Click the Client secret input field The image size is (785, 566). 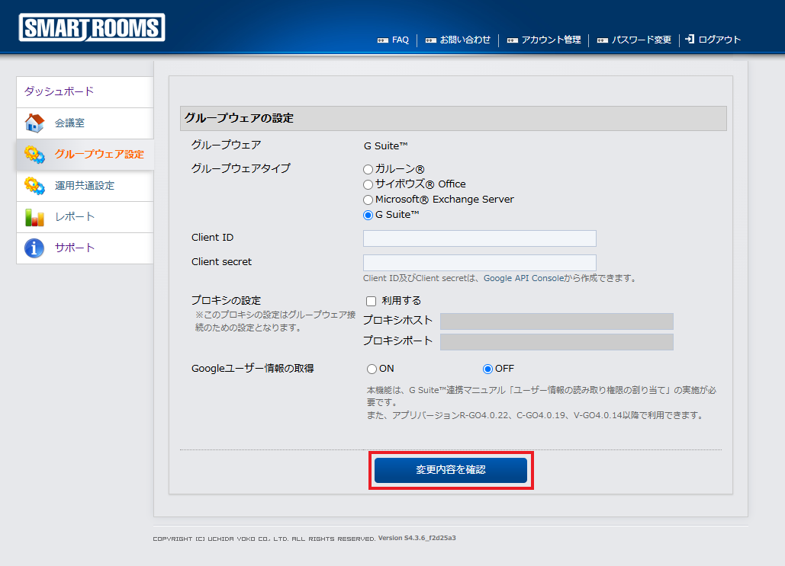479,262
